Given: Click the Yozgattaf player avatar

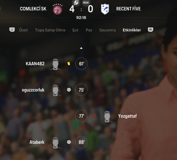Looking at the screenshot, I should click(x=107, y=116).
